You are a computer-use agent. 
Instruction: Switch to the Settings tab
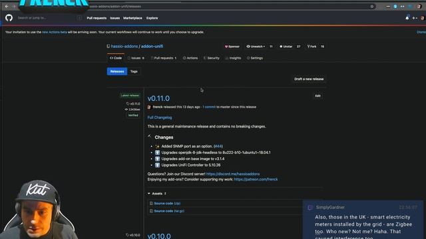(255, 58)
